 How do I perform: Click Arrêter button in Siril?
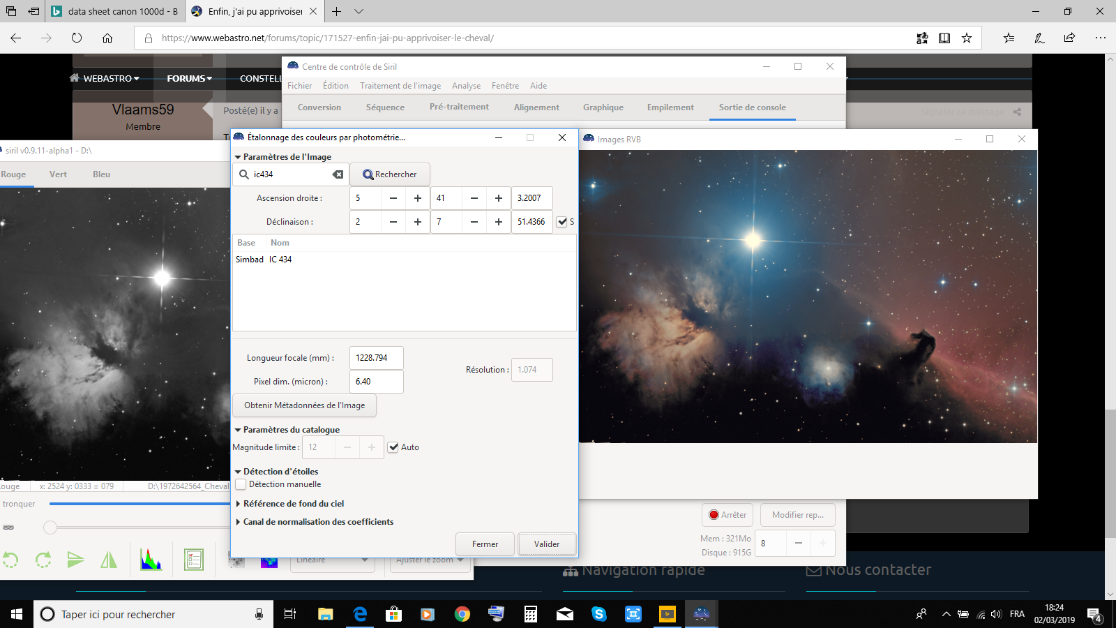(x=727, y=515)
